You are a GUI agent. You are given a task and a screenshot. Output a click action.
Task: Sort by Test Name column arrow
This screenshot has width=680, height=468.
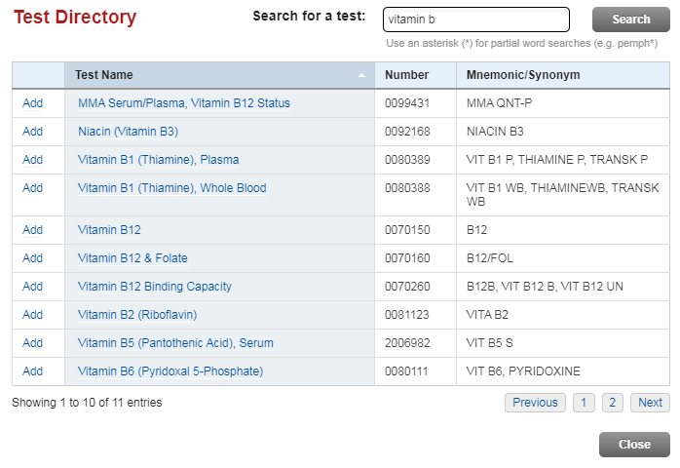(x=362, y=75)
